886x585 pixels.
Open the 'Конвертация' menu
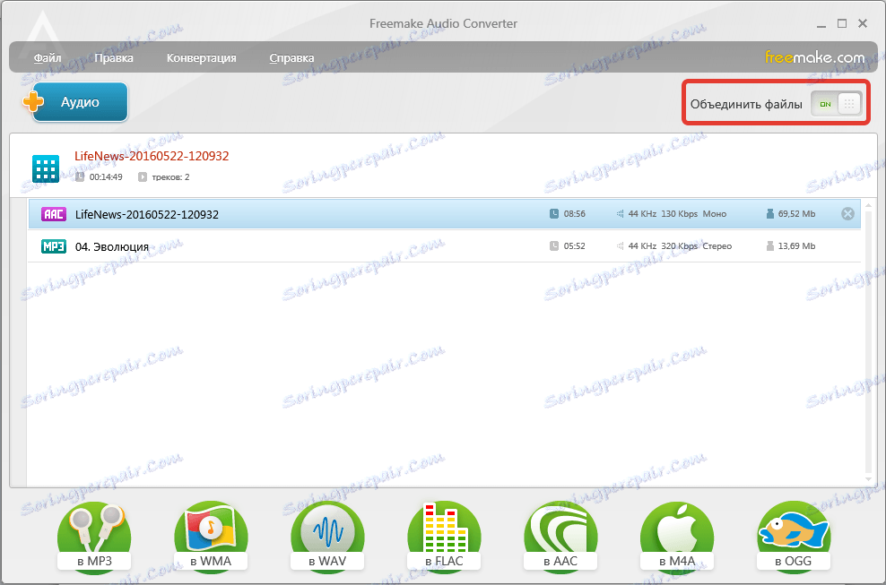click(x=199, y=57)
